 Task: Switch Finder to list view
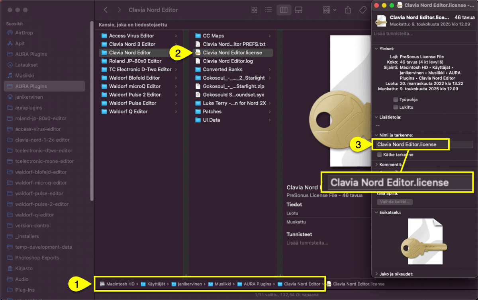(x=268, y=10)
